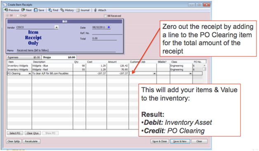Open the PO Clearing item dropdown

click(x=30, y=74)
